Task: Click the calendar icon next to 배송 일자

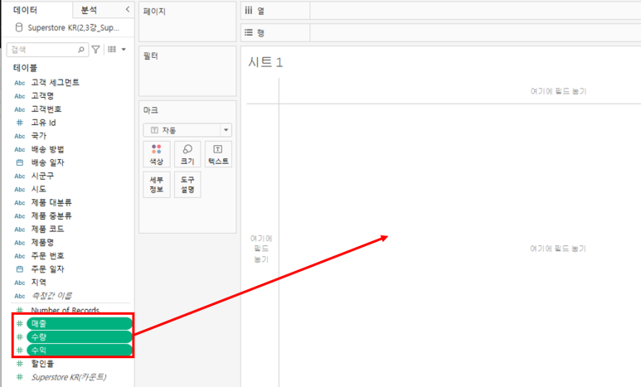Action: [x=19, y=162]
